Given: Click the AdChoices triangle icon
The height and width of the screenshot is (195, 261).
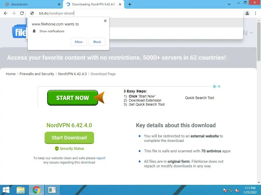Looking at the screenshot, I should pos(215,86).
